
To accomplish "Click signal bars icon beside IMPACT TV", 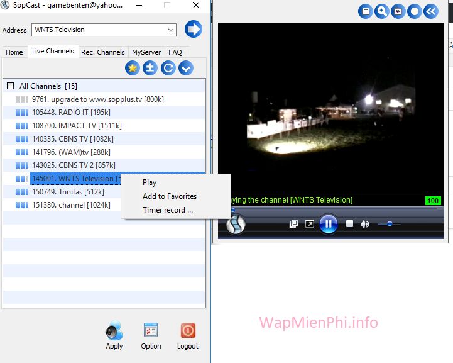I will pos(21,126).
